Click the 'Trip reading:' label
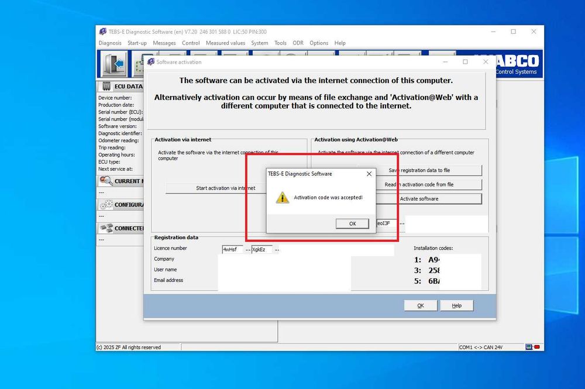 pos(112,147)
